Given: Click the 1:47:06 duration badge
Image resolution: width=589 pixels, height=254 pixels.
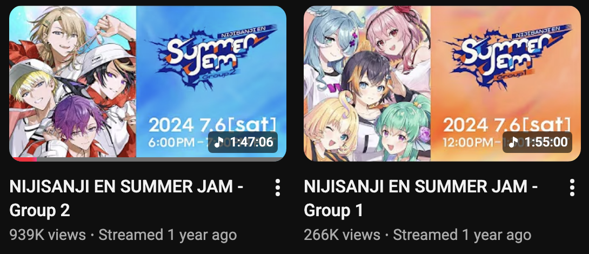Looking at the screenshot, I should click(x=243, y=142).
